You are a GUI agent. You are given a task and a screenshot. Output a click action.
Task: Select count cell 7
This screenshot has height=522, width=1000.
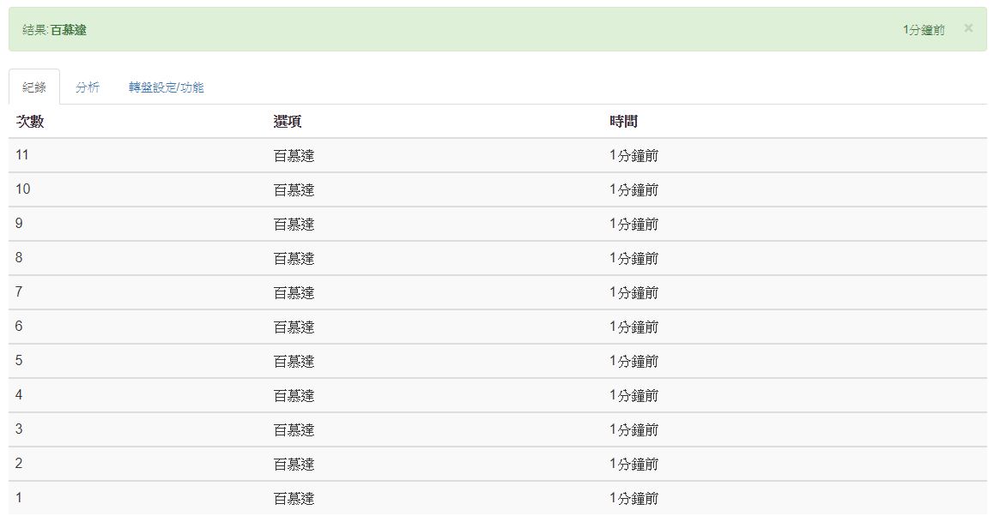[19, 293]
